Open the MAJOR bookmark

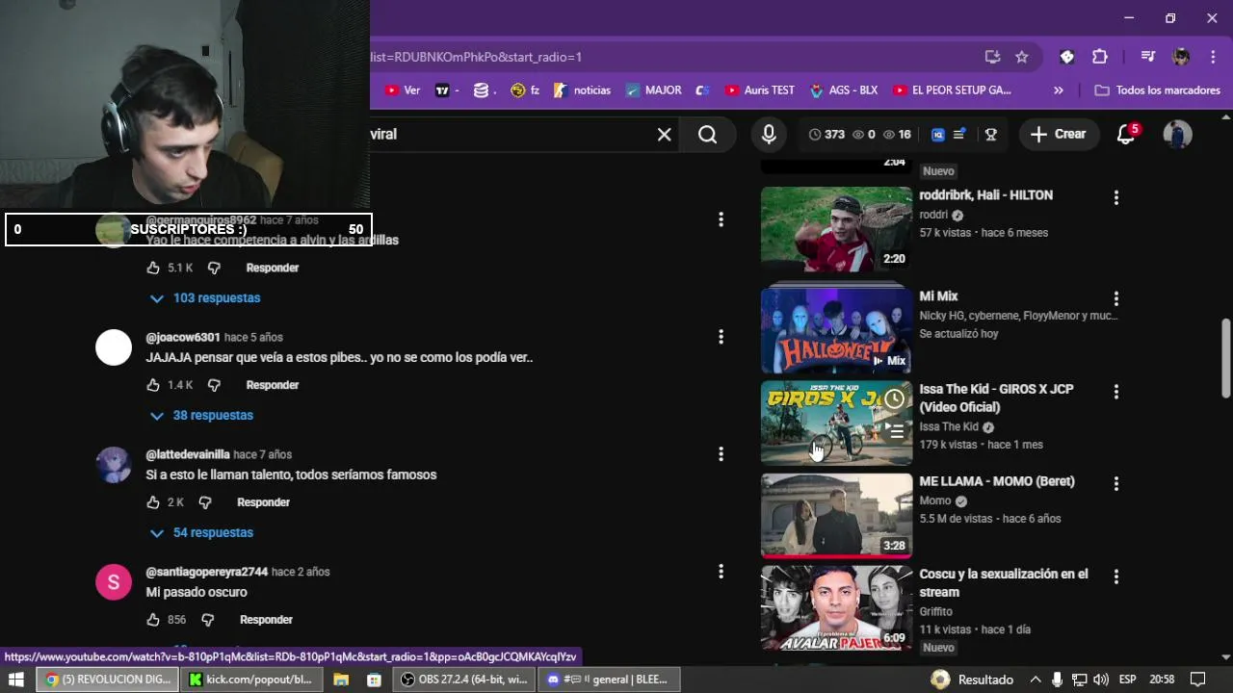pyautogui.click(x=653, y=90)
